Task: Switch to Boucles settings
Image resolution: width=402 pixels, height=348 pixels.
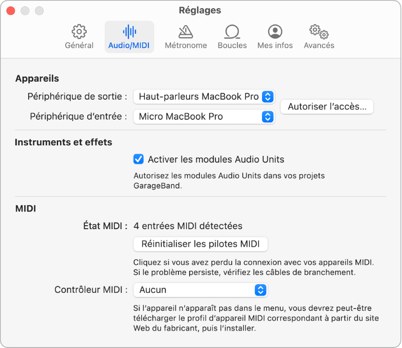Action: tap(232, 36)
